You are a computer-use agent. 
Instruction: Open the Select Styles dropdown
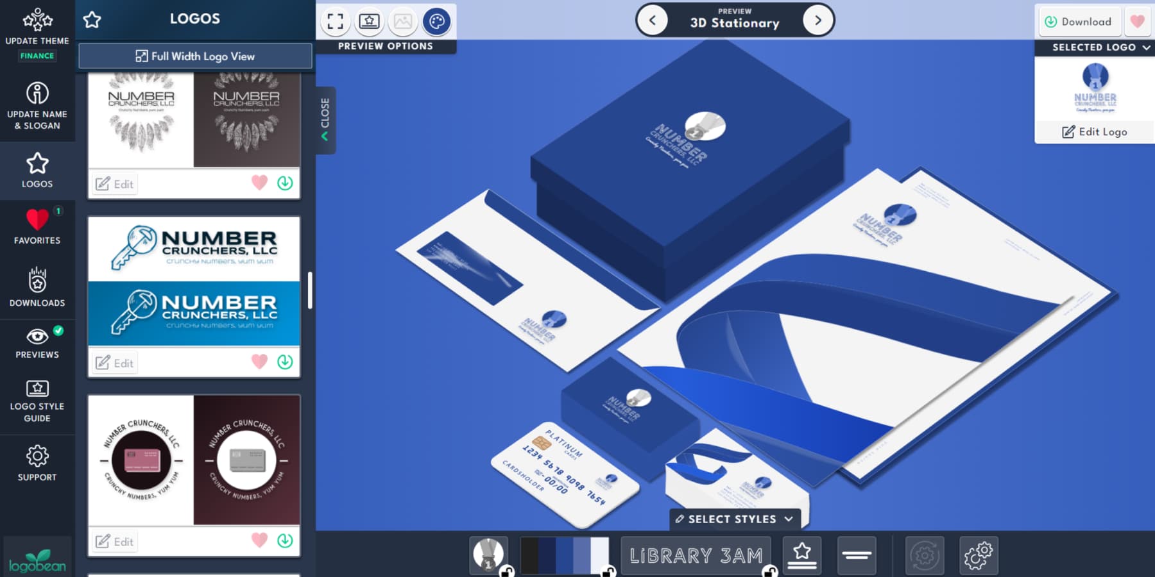pos(734,519)
